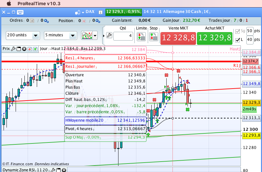Open the dropdown arrow beside indicator icon
Image resolution: width=262 pixels, height=172 pixels.
click(x=95, y=35)
